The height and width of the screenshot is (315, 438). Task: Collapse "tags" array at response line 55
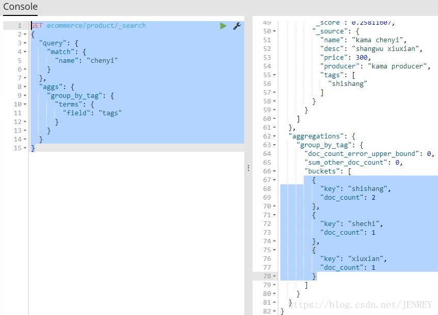[x=274, y=75]
